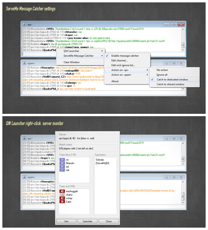The height and width of the screenshot is (230, 208).
Task: Click the red score badge 49 beside meshuggah
Action: point(62,191)
